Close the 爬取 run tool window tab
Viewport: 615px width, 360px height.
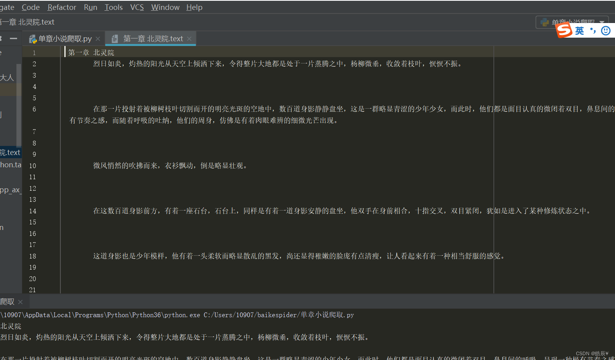[20, 302]
